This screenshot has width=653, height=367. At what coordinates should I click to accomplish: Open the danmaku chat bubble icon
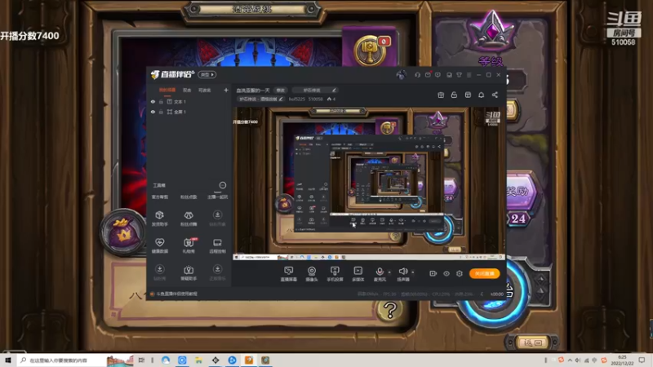click(x=438, y=75)
